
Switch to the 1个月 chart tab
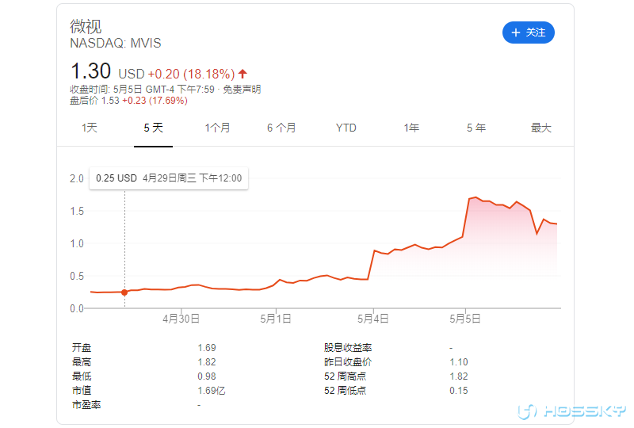click(x=217, y=128)
